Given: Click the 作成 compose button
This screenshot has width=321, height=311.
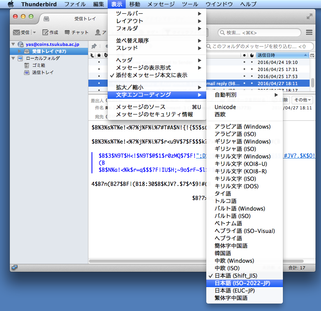Looking at the screenshot, I should pos(50,33).
